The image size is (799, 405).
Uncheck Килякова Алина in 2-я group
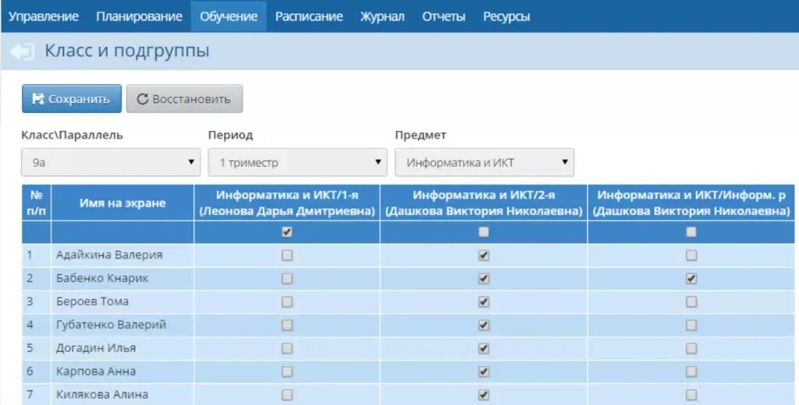click(x=484, y=394)
